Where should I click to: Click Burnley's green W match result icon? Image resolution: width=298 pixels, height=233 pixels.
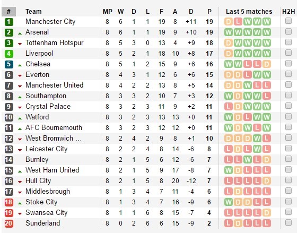(248, 160)
